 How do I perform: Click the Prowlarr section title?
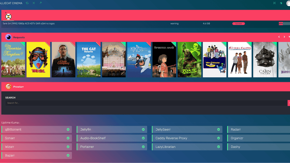click(18, 87)
